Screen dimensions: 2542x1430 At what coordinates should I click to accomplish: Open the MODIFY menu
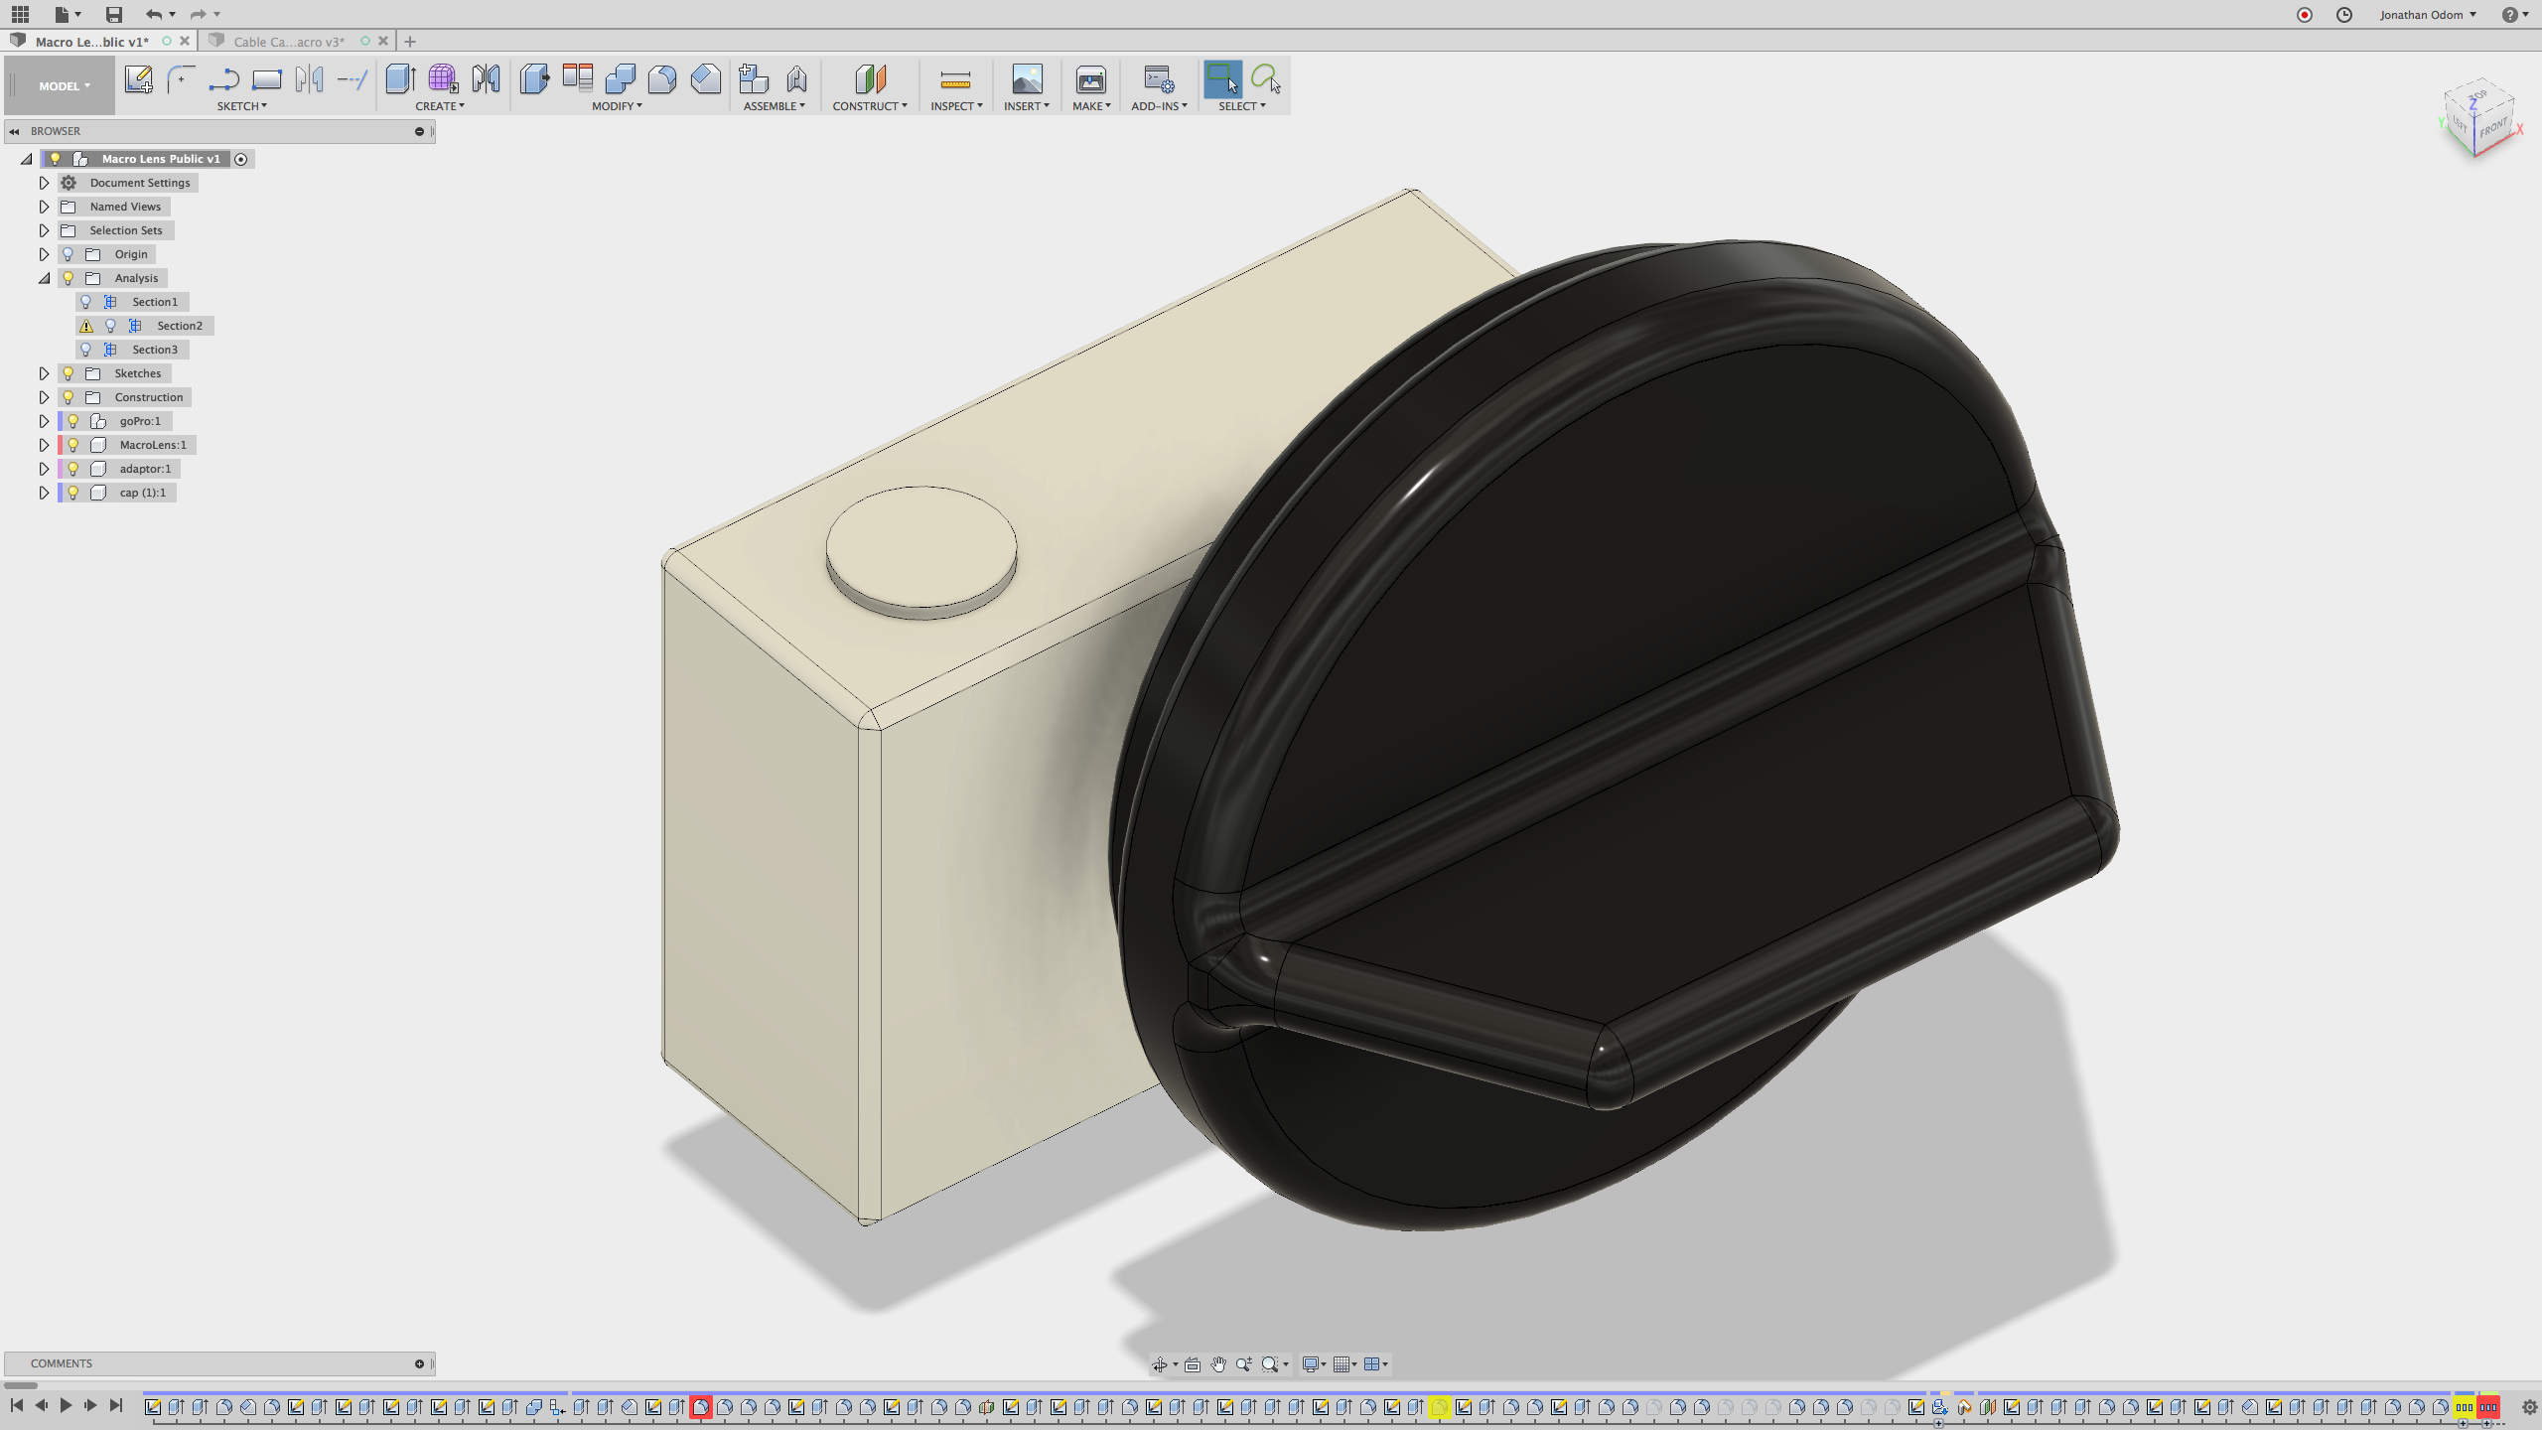coord(617,106)
